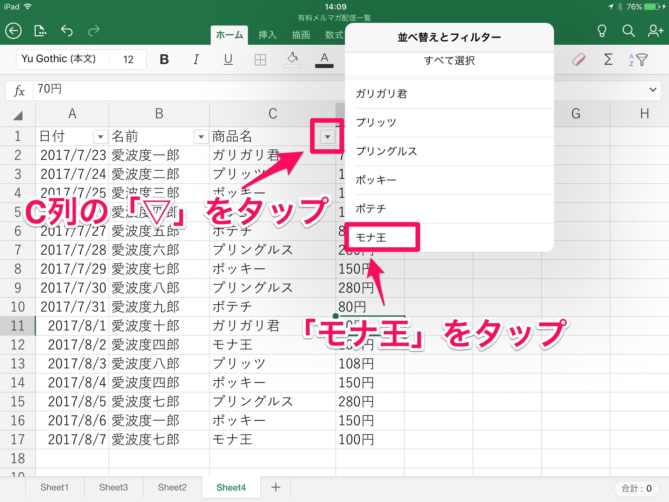Tap 2017/8/7 date cell
This screenshot has height=502, width=669.
point(72,440)
